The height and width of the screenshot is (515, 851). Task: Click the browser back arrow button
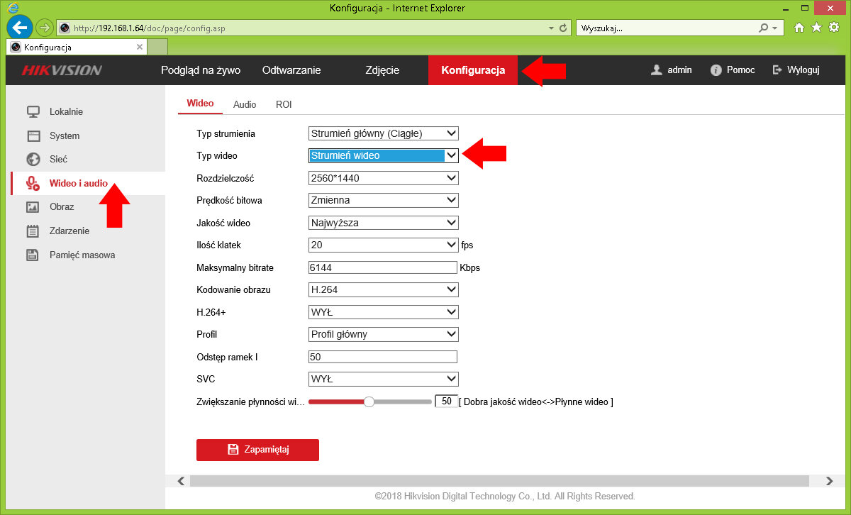(19, 28)
